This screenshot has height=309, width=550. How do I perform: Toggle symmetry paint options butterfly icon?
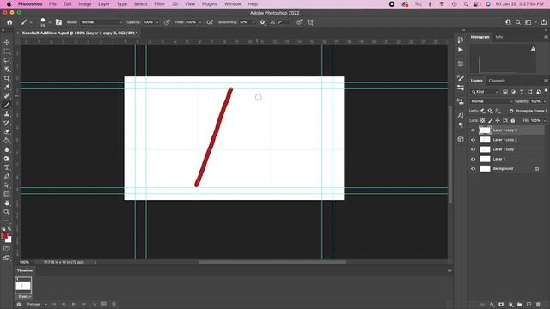310,22
